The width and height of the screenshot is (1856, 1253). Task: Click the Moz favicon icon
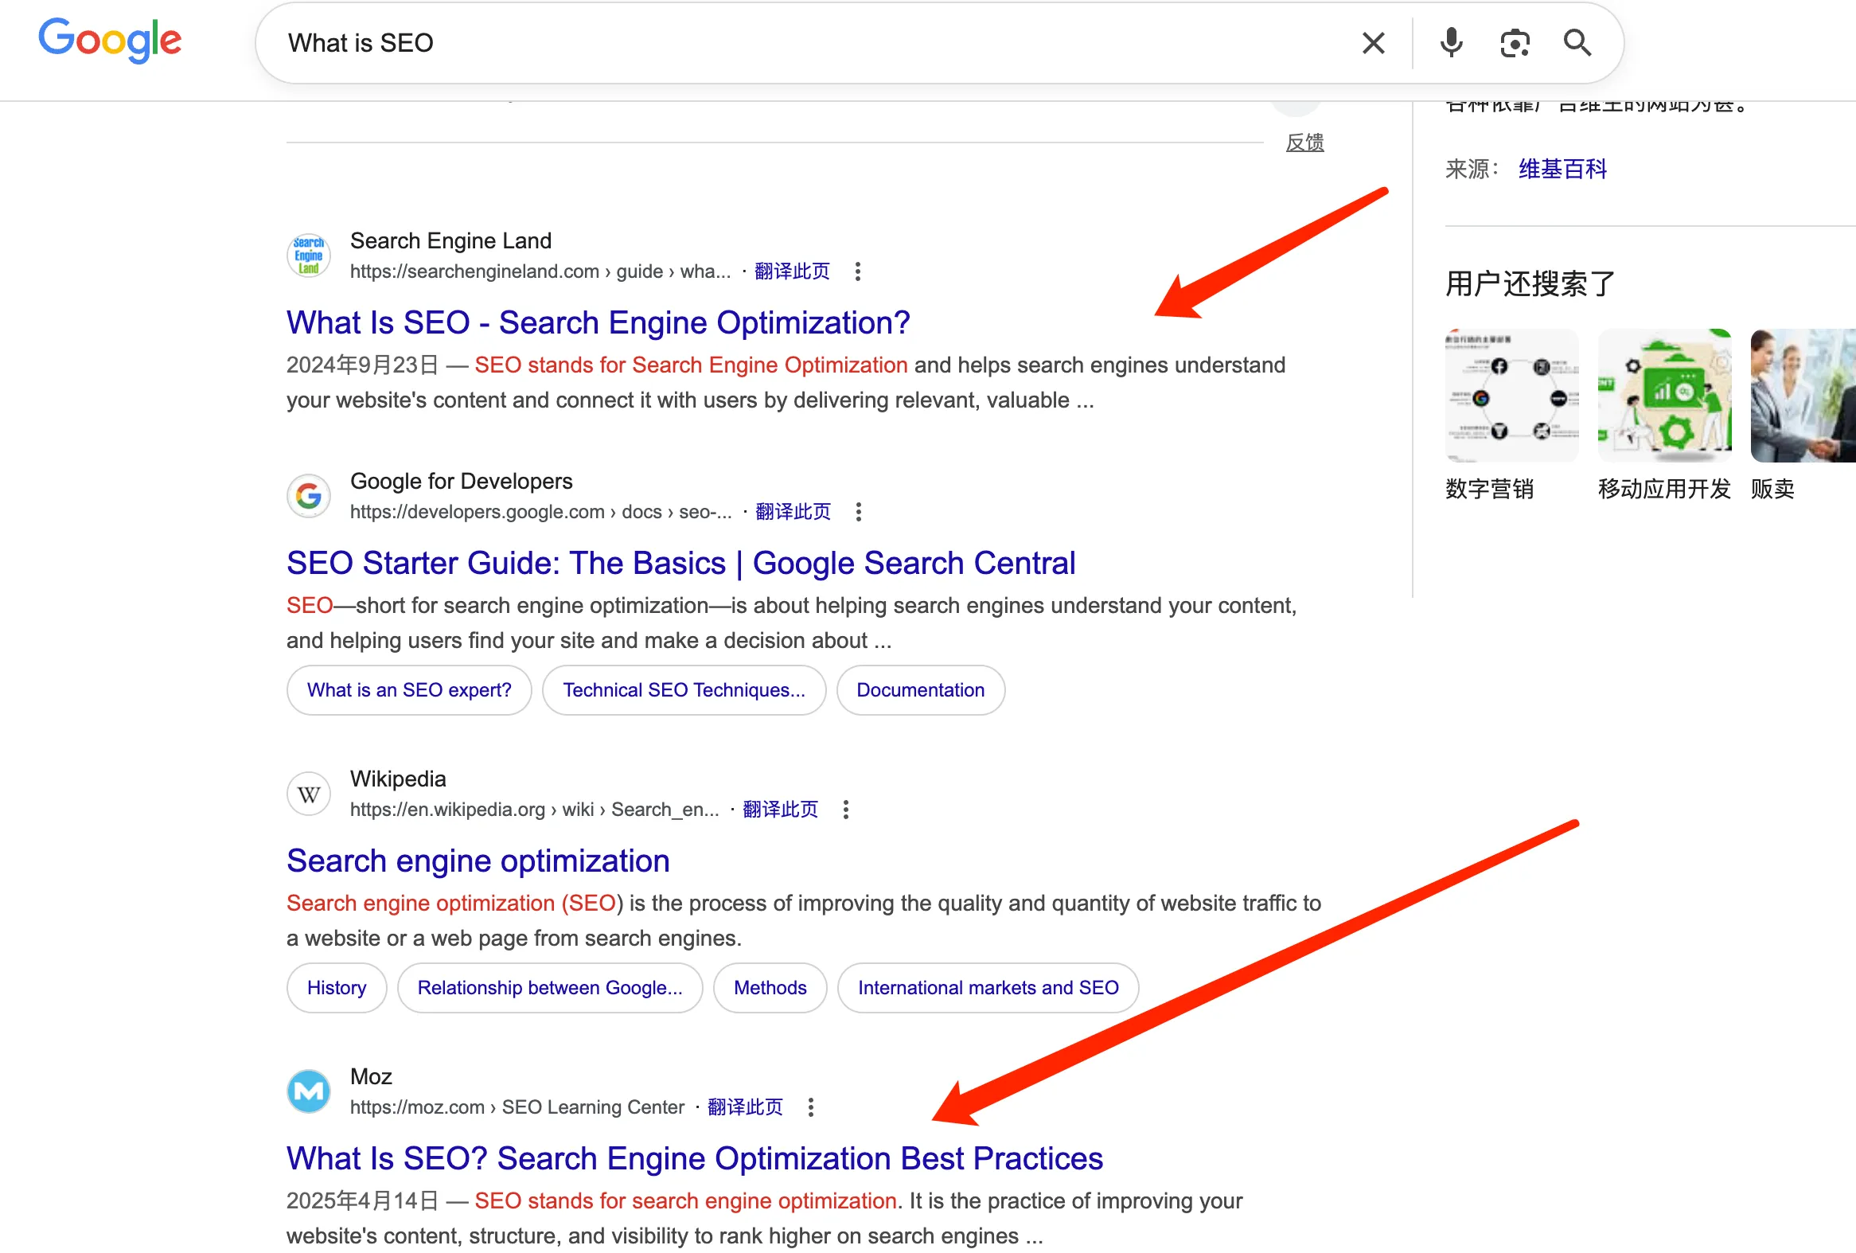click(308, 1091)
